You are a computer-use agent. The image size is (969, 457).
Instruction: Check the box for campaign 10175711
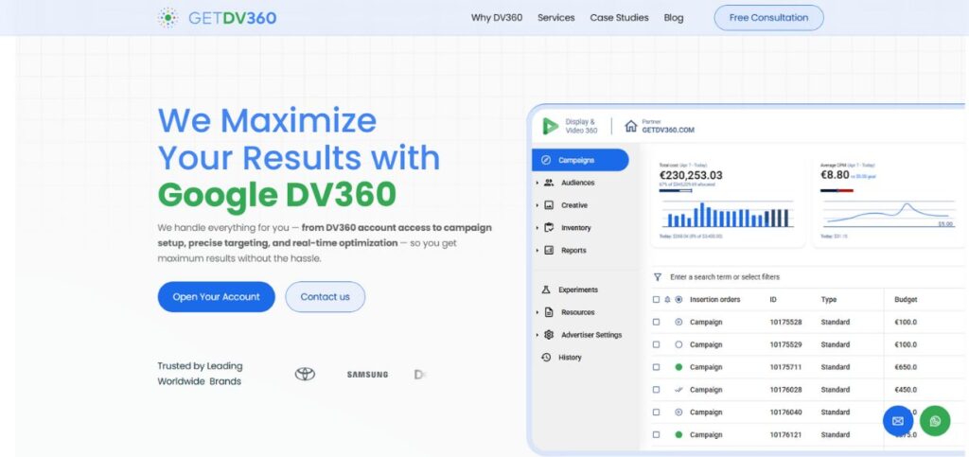click(x=657, y=367)
